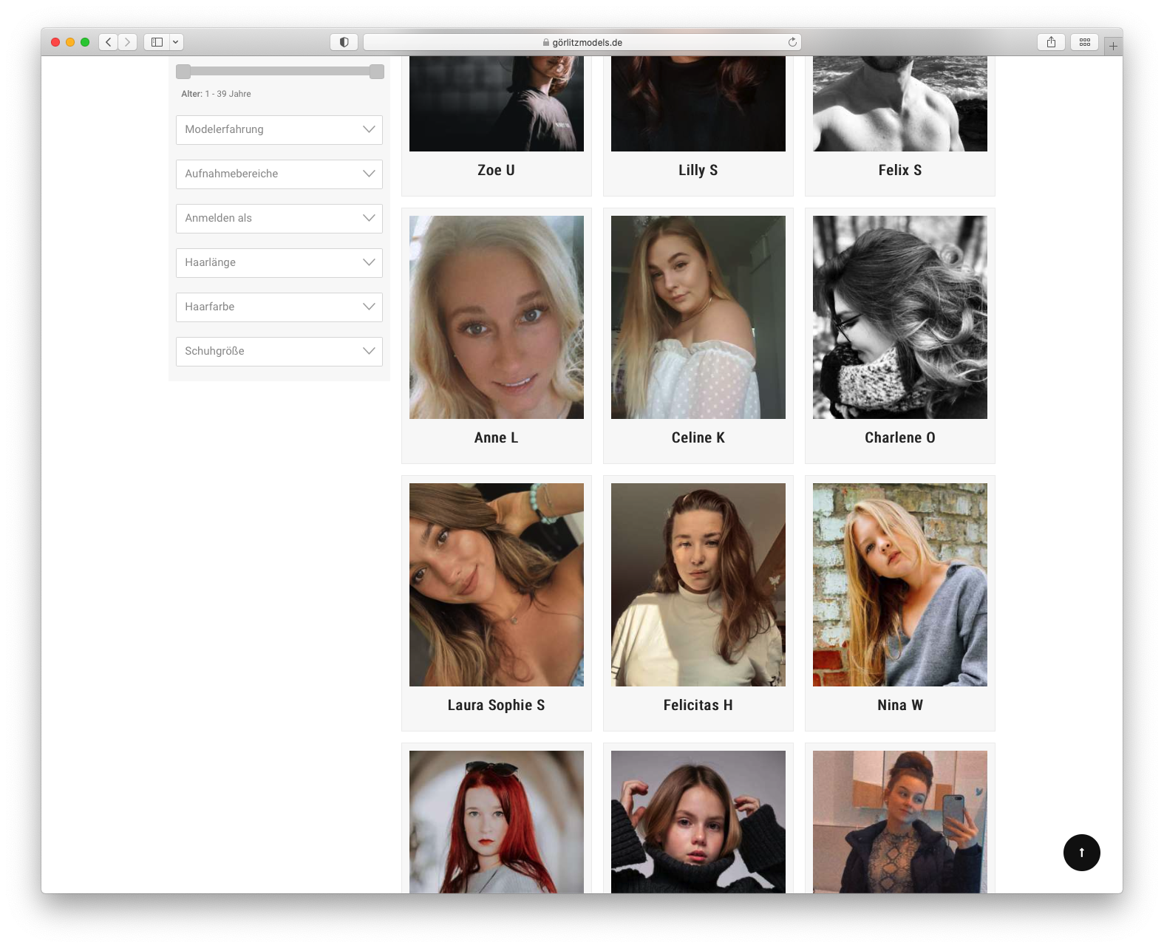Select the Haarlänge filter dropdown
Screen dimensions: 1164x948
click(x=279, y=263)
